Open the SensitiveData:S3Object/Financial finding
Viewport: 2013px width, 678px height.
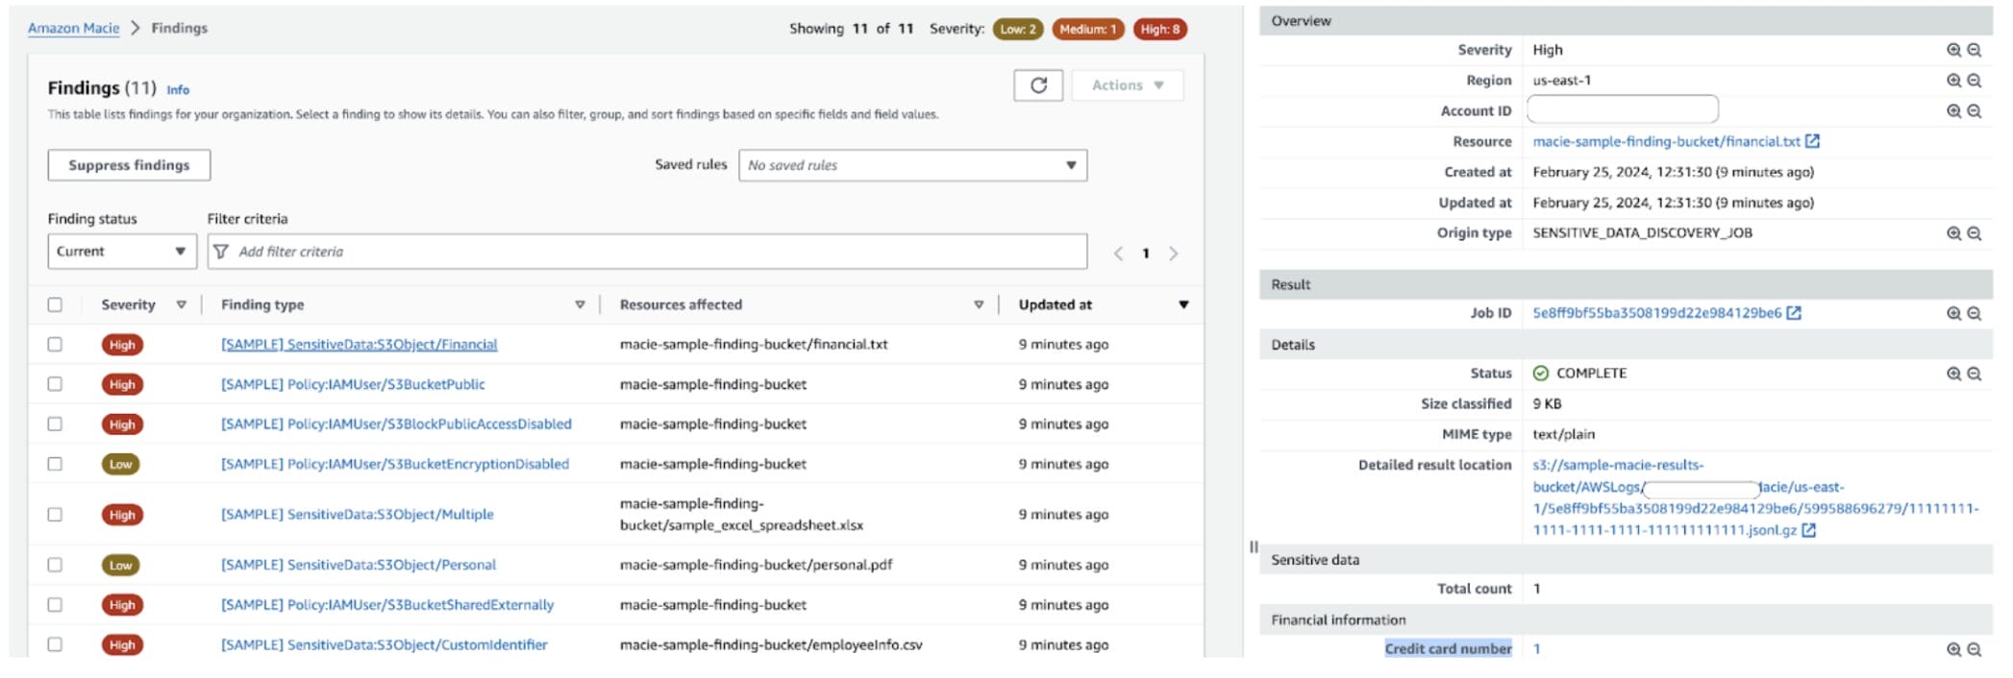[360, 345]
